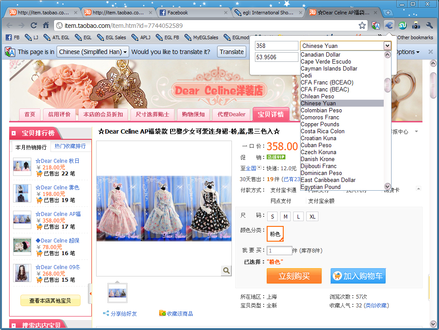Close the Facebook tab

[x=226, y=13]
